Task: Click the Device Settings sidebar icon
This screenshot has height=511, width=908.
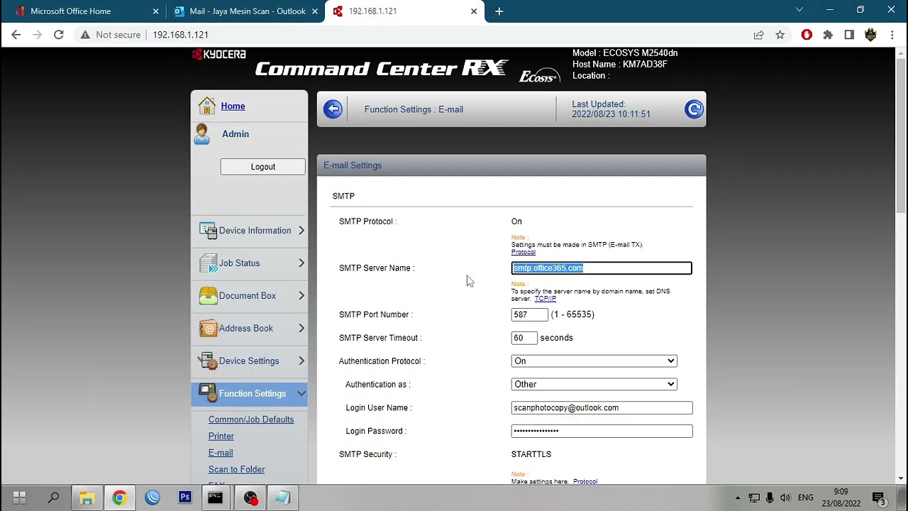Action: (x=208, y=361)
